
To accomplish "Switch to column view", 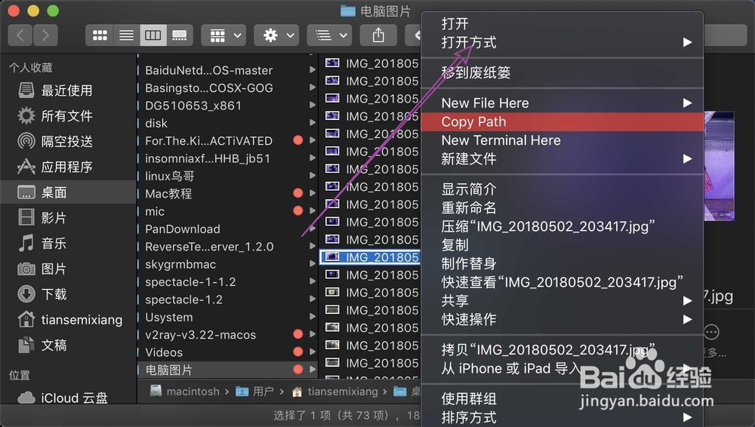I will (x=153, y=35).
